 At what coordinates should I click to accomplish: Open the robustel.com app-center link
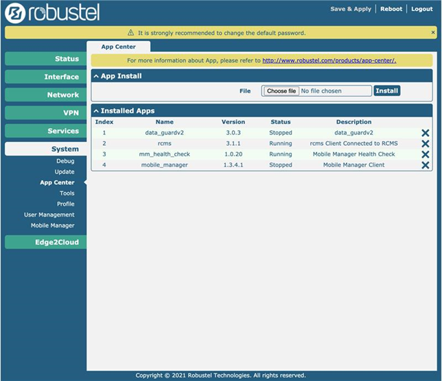(x=329, y=60)
